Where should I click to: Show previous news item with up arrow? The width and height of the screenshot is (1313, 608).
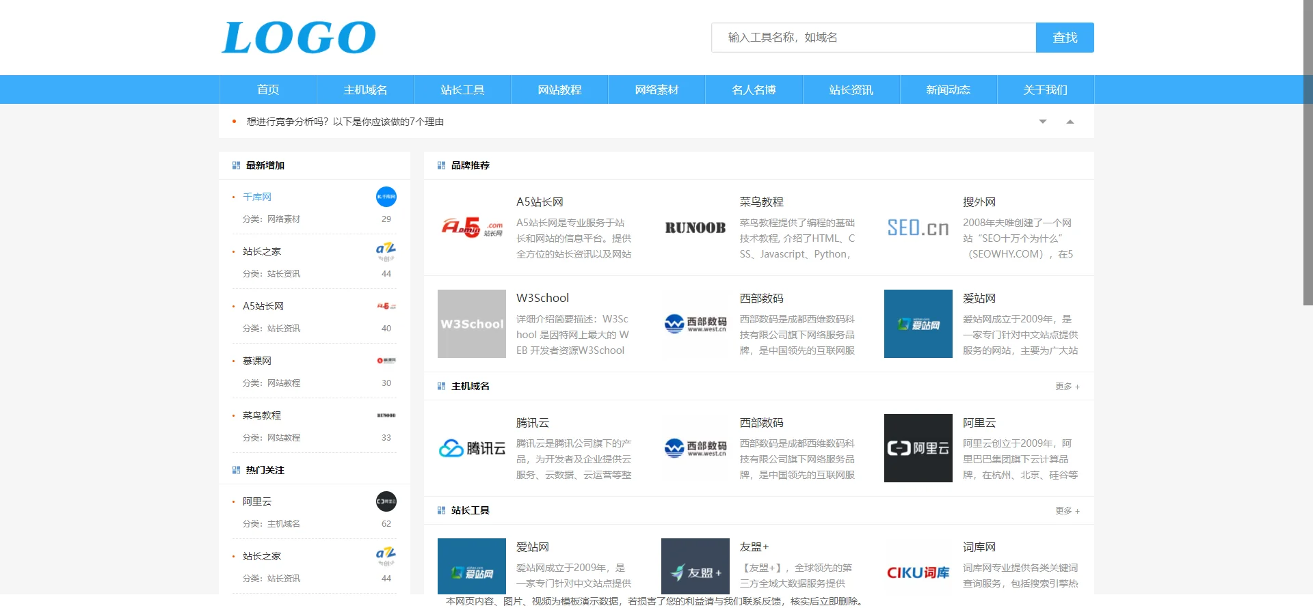[x=1070, y=122]
